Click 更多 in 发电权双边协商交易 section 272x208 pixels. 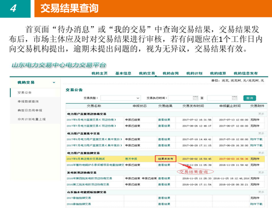pyautogui.click(x=261, y=172)
